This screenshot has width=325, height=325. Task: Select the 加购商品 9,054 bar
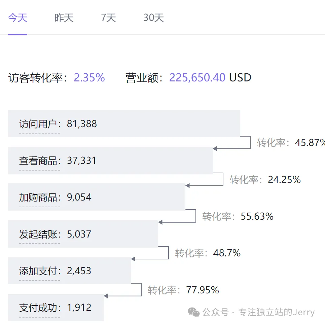click(x=97, y=197)
